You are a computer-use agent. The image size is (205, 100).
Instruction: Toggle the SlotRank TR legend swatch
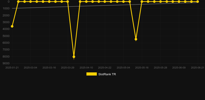pos(92,74)
